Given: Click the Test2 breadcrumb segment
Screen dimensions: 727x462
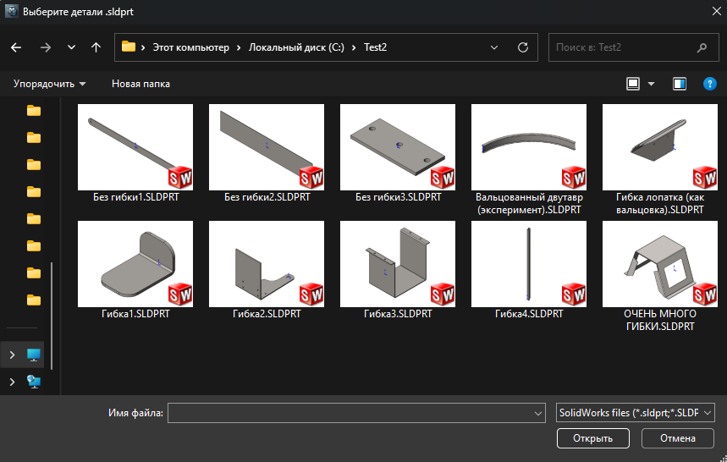Looking at the screenshot, I should pos(375,47).
